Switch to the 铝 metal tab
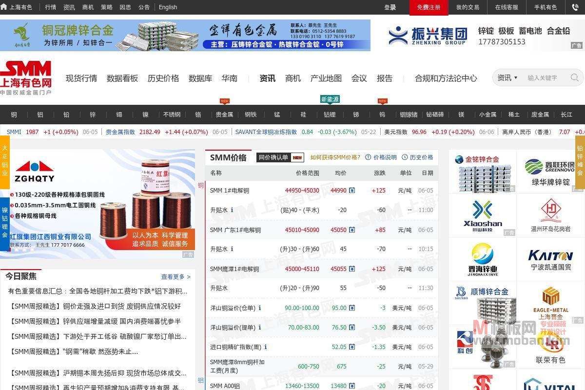Image resolution: width=585 pixels, height=390 pixels. click(40, 115)
